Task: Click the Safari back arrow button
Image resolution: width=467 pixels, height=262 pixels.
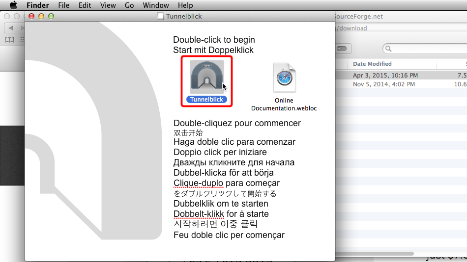Action: pos(10,28)
